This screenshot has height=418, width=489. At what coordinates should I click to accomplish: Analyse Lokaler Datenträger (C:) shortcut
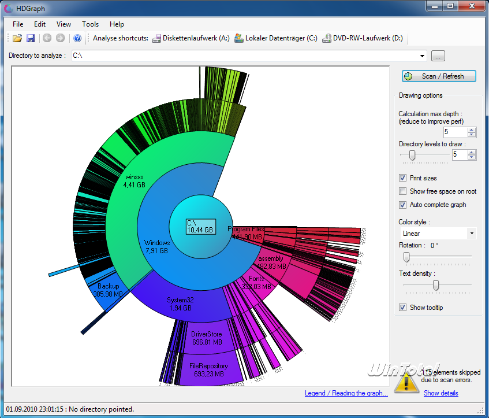(x=275, y=39)
